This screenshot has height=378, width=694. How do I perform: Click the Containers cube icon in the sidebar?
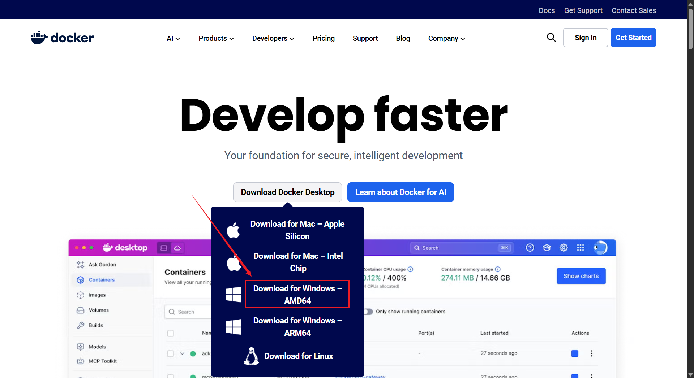tap(80, 280)
